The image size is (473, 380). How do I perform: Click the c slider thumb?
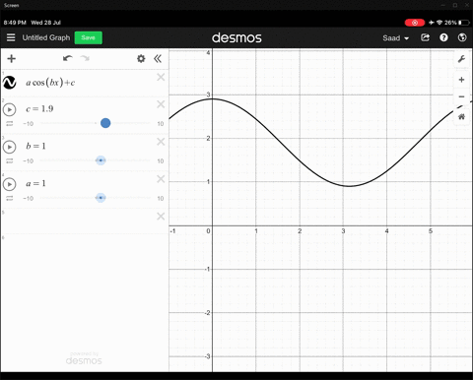click(x=105, y=123)
